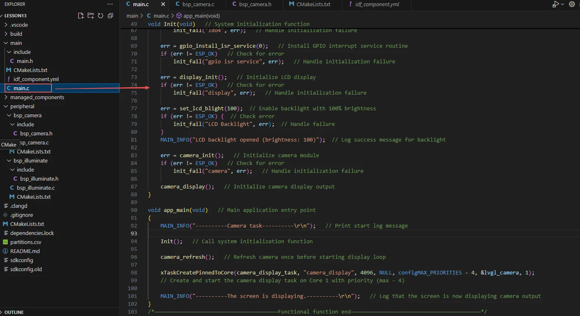
Task: Click the Debug and Run icon
Action: [556, 4]
